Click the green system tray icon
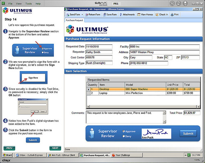The image size is (205, 163). tap(189, 155)
